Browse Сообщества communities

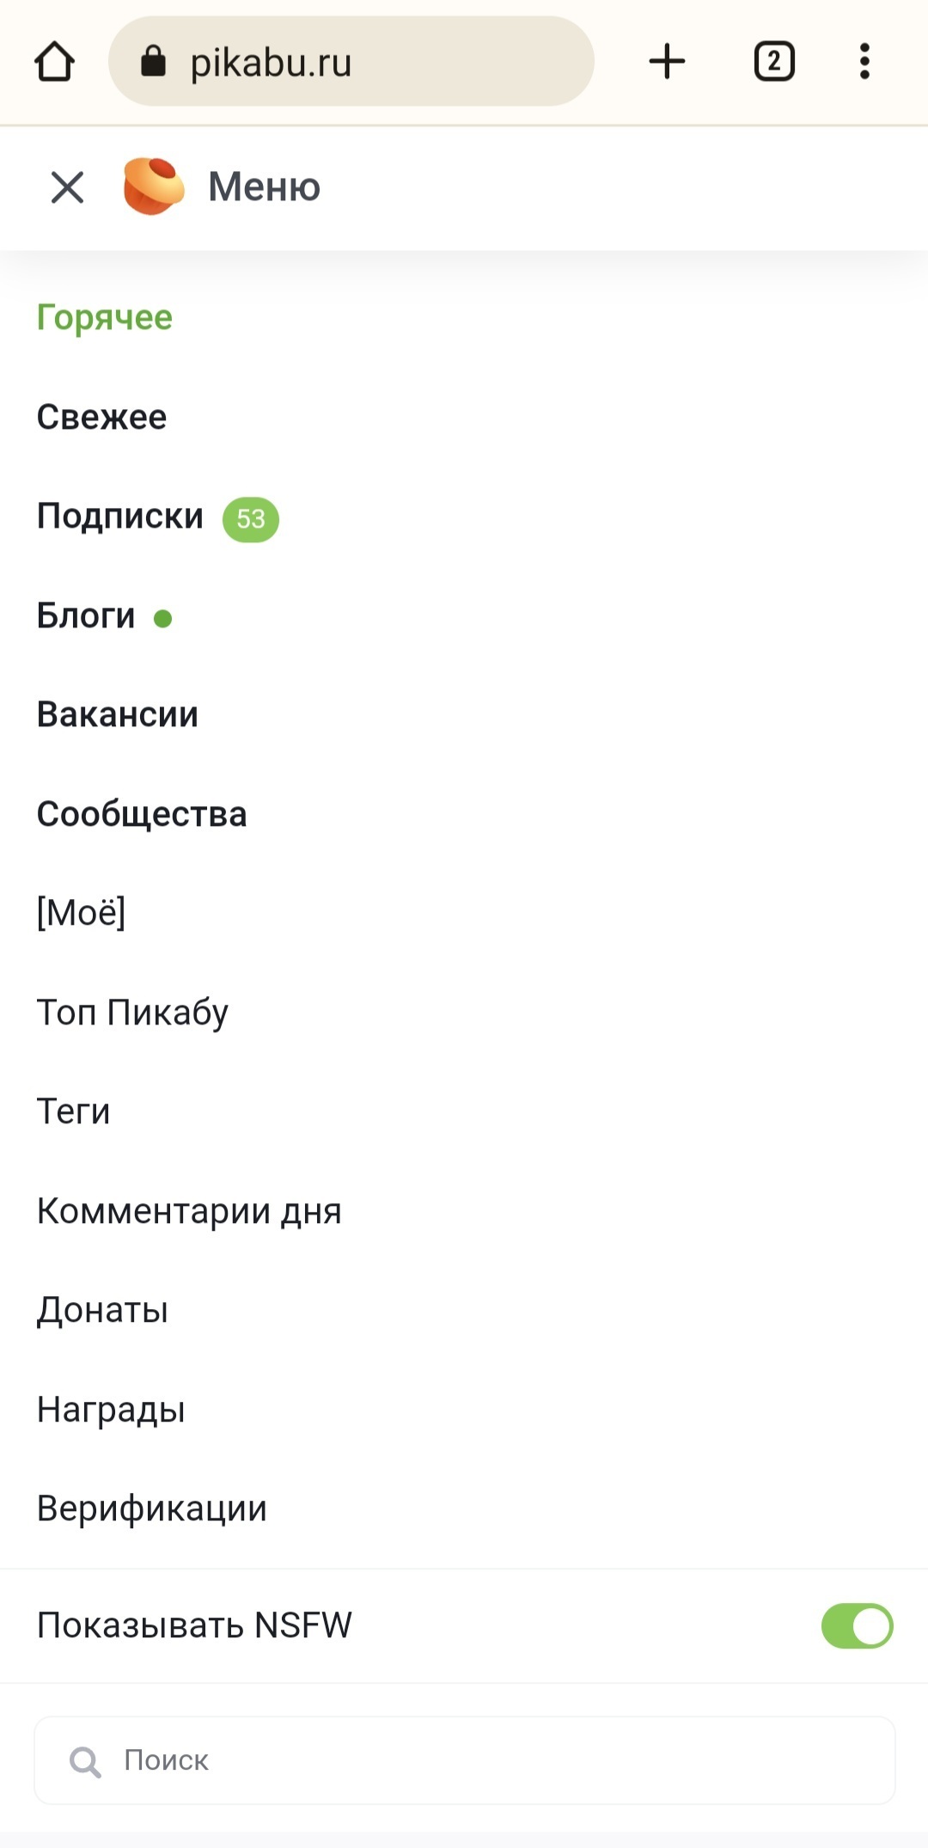tap(142, 814)
